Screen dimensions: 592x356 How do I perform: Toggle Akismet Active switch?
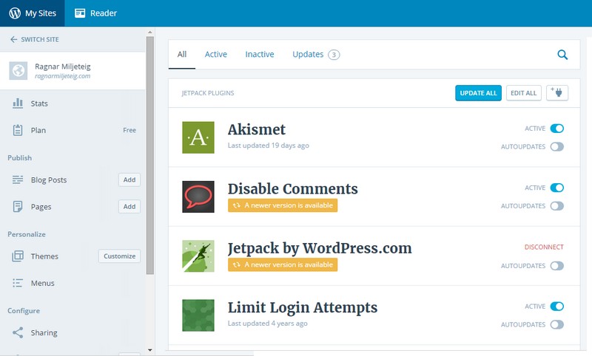[x=557, y=129]
